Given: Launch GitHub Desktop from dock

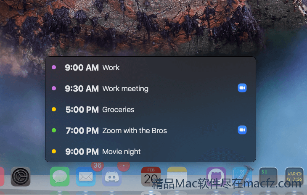Looking at the screenshot, I should point(216,177).
